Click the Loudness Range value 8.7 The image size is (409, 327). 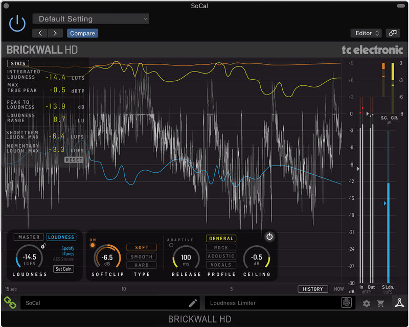point(59,120)
